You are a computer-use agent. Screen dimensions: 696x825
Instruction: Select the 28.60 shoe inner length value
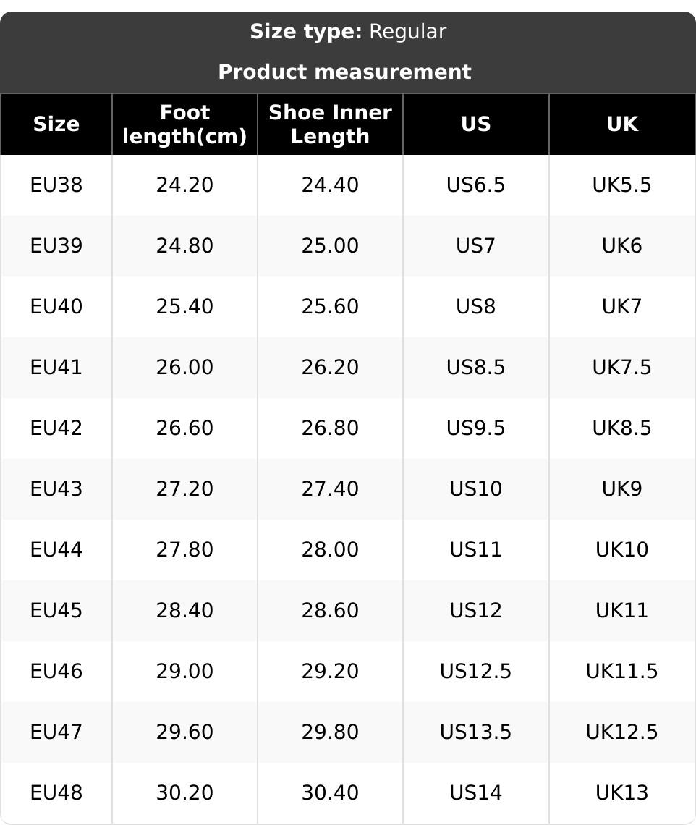330,611
